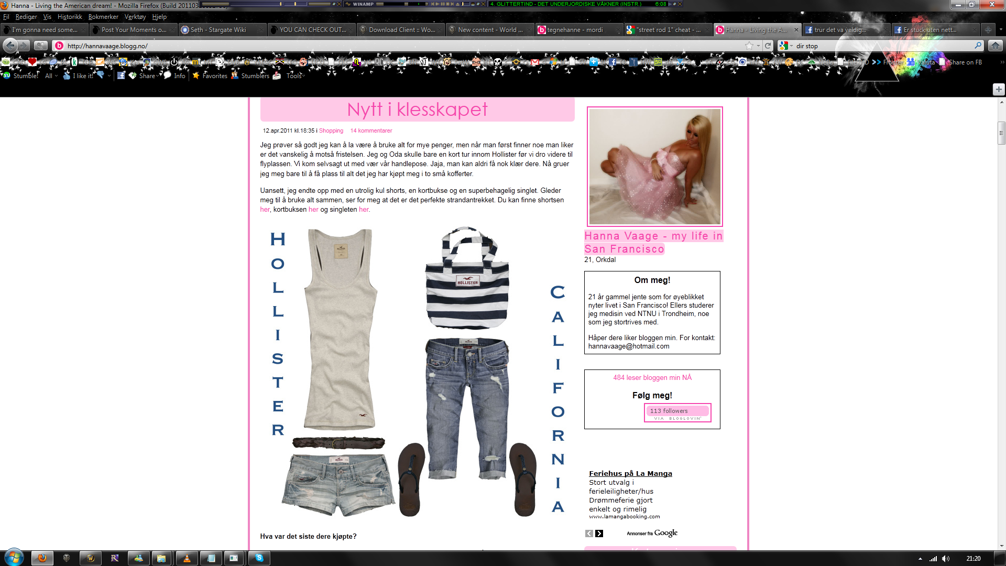Open Skype from the taskbar
The width and height of the screenshot is (1006, 566).
[x=259, y=558]
